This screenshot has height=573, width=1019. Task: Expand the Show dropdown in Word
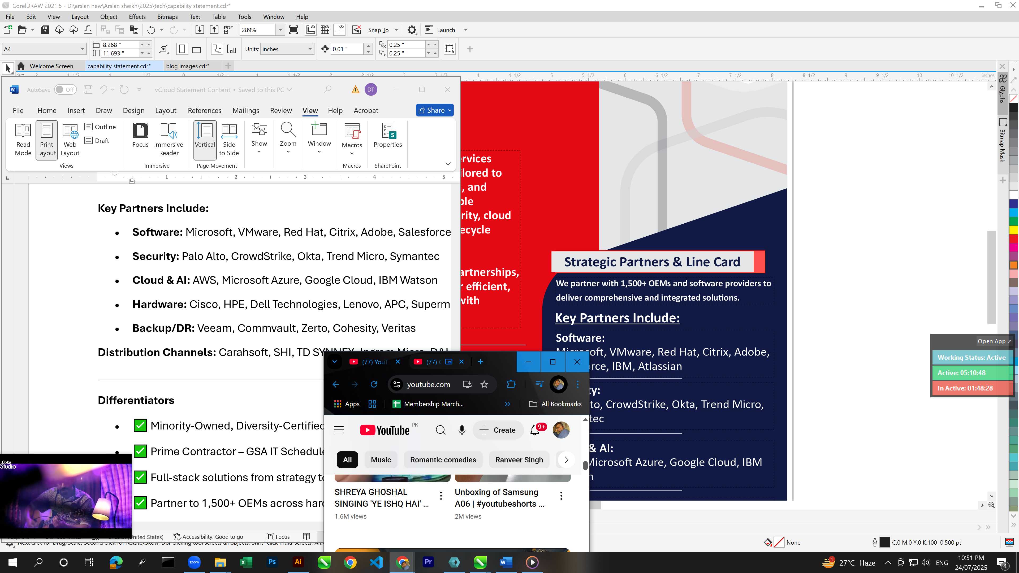pyautogui.click(x=259, y=138)
